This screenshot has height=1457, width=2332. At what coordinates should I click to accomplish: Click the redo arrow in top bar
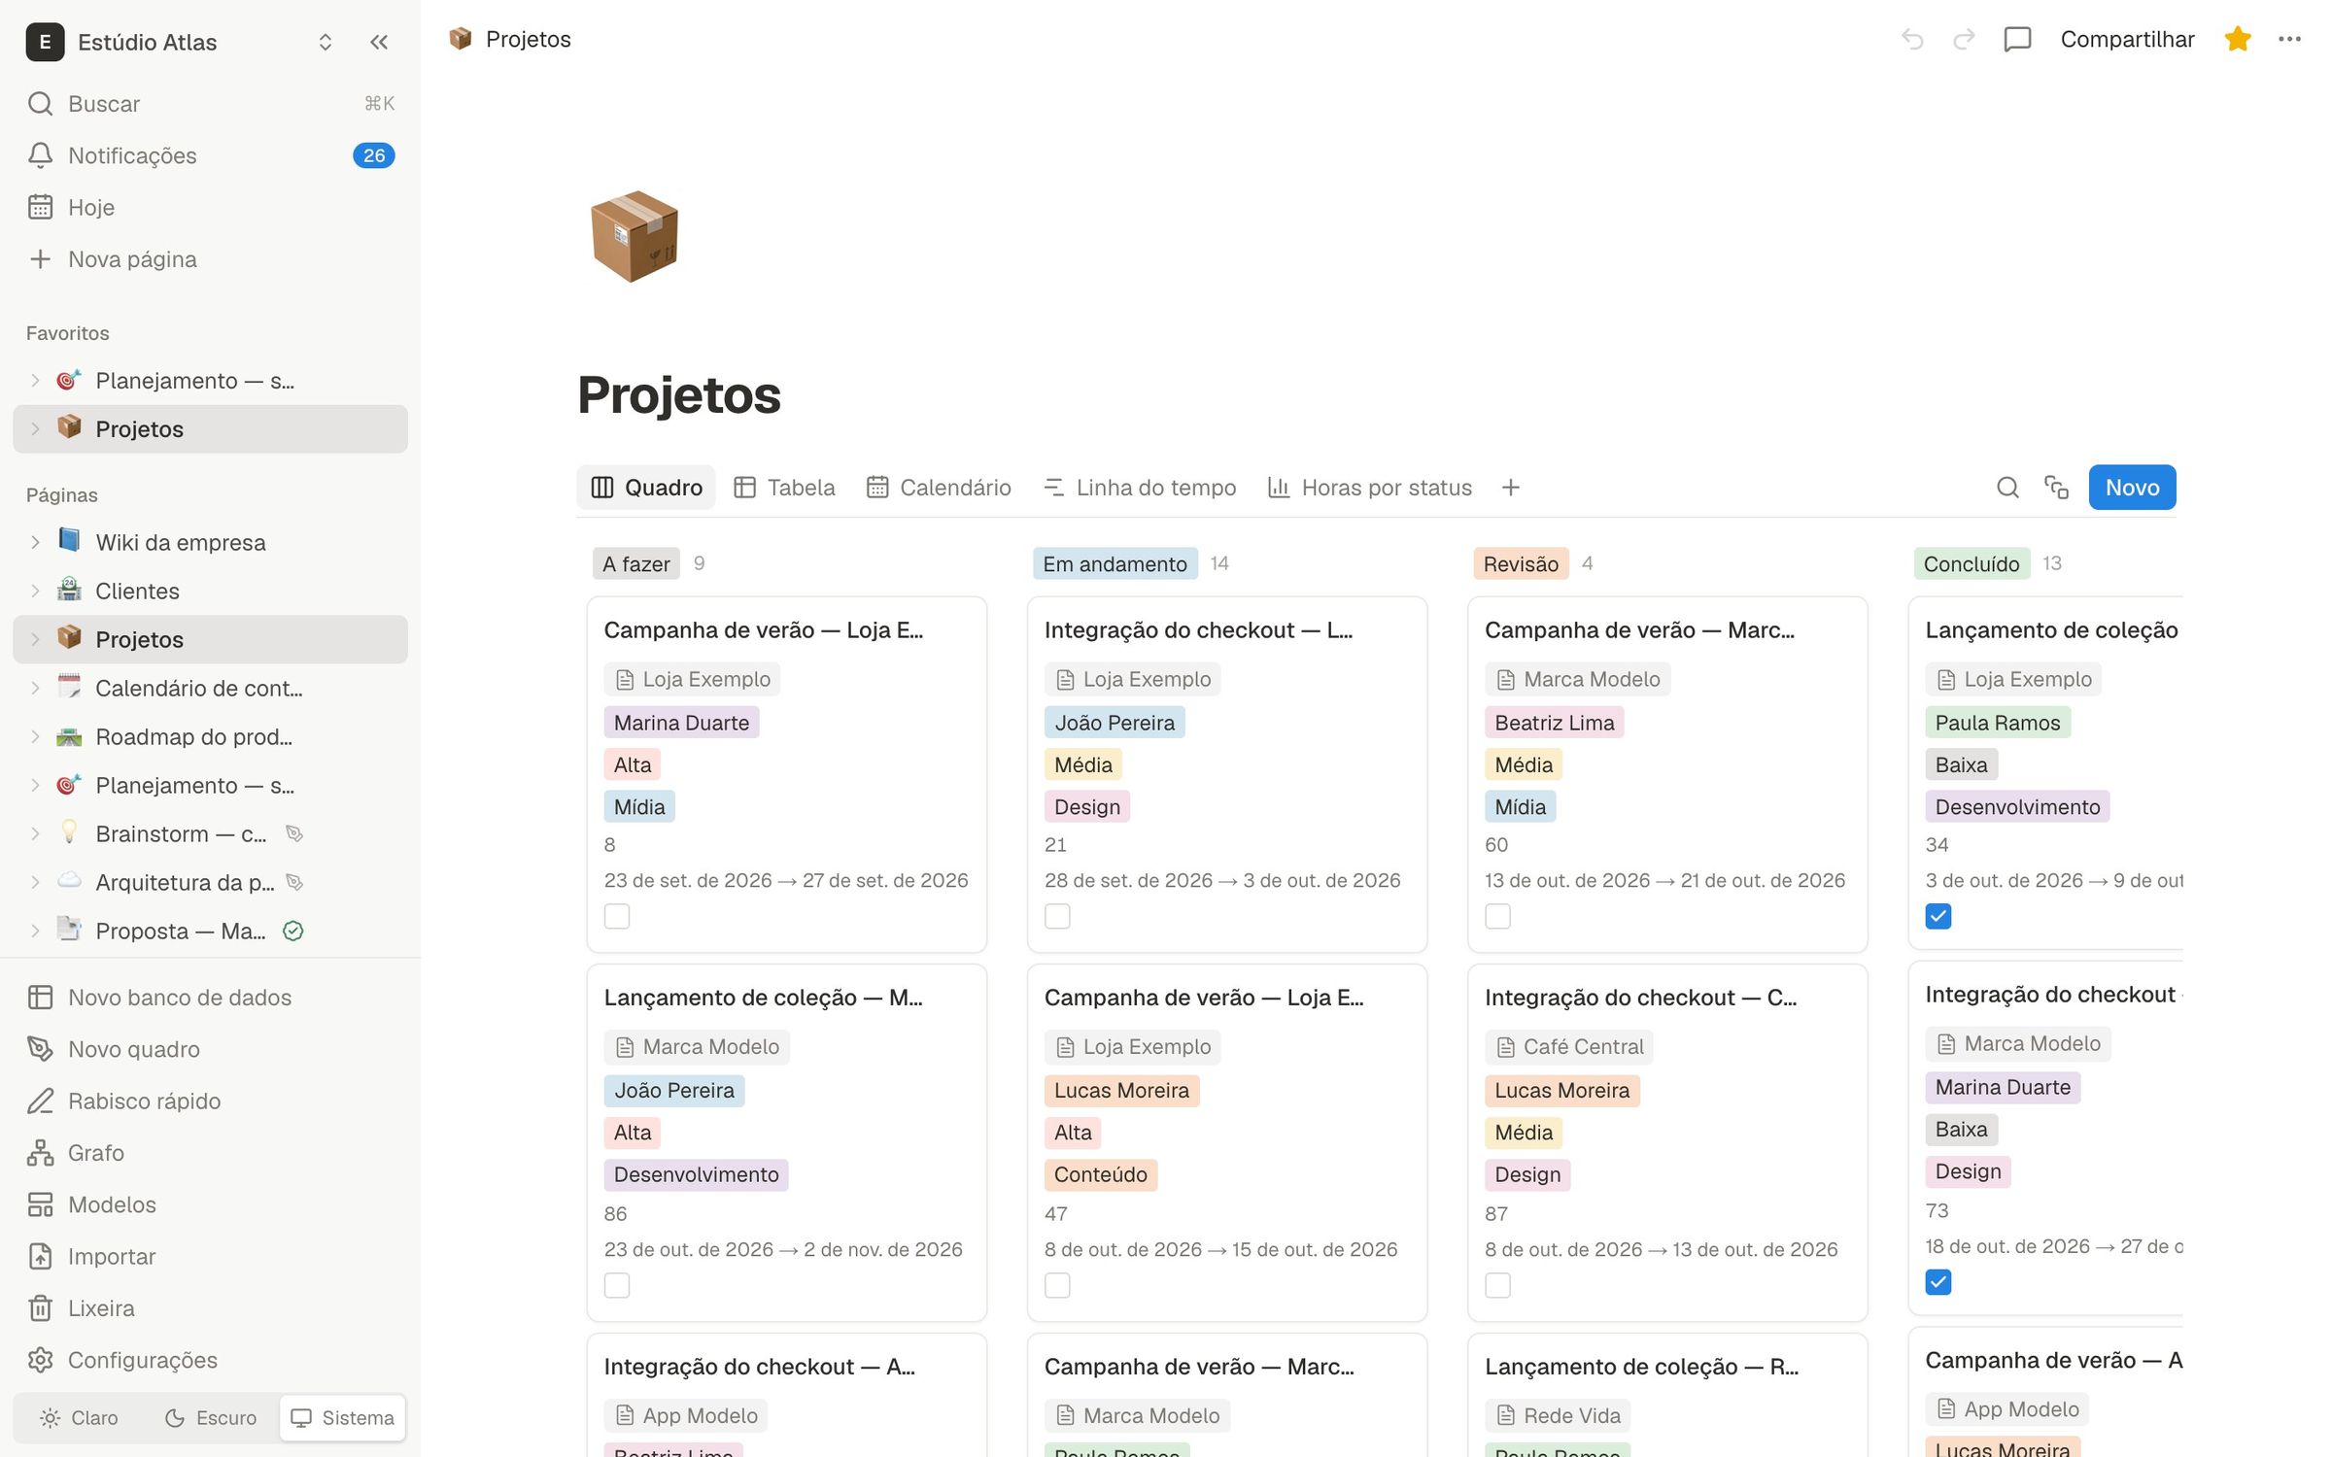[x=1964, y=39]
